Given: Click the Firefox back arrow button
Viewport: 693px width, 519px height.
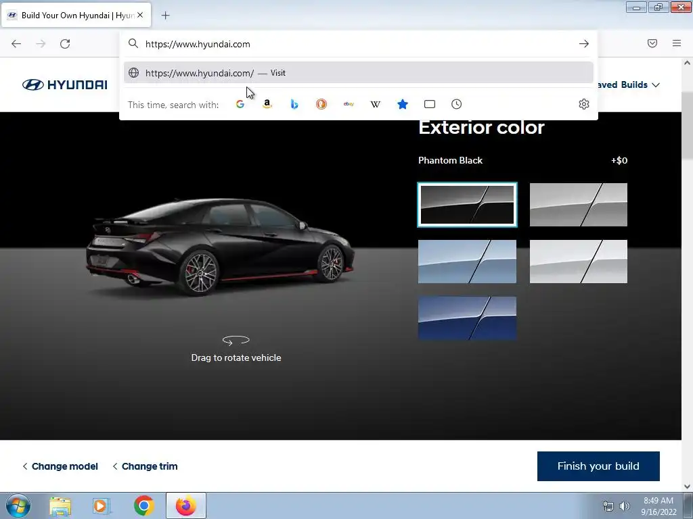Looking at the screenshot, I should 16,44.
